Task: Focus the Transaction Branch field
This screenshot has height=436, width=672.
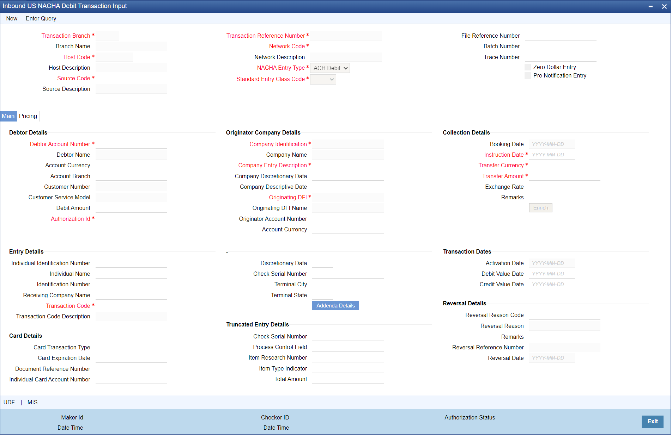Action: point(107,36)
